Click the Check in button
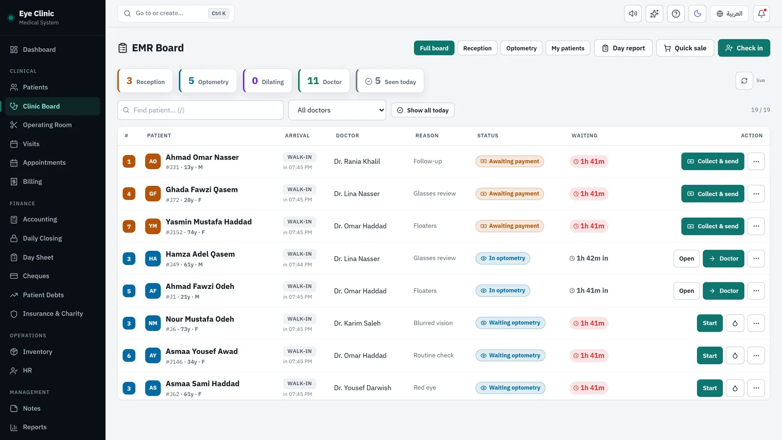Image resolution: width=782 pixels, height=440 pixels. tap(744, 48)
